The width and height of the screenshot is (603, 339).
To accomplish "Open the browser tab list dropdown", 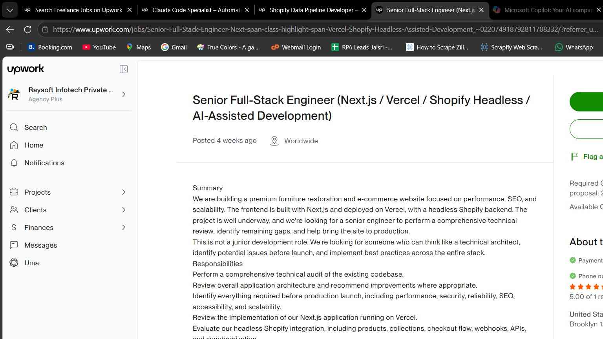I will (x=10, y=10).
